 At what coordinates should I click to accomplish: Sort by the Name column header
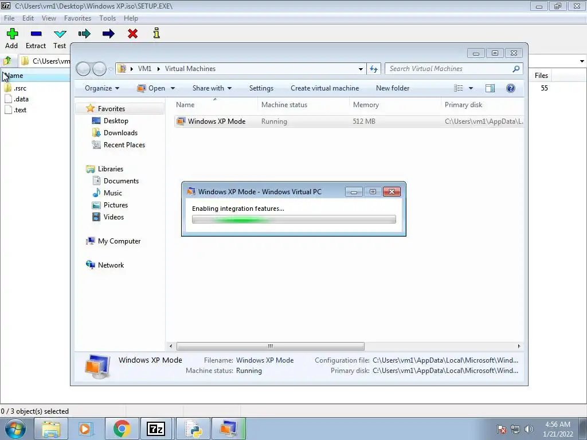pyautogui.click(x=216, y=105)
